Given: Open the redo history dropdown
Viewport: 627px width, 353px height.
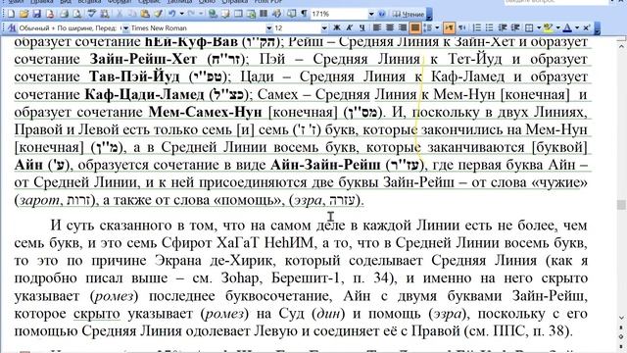Looking at the screenshot, I should [x=202, y=14].
